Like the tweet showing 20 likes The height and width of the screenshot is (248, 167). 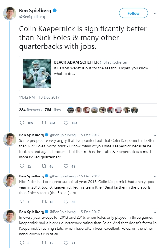[66, 202]
